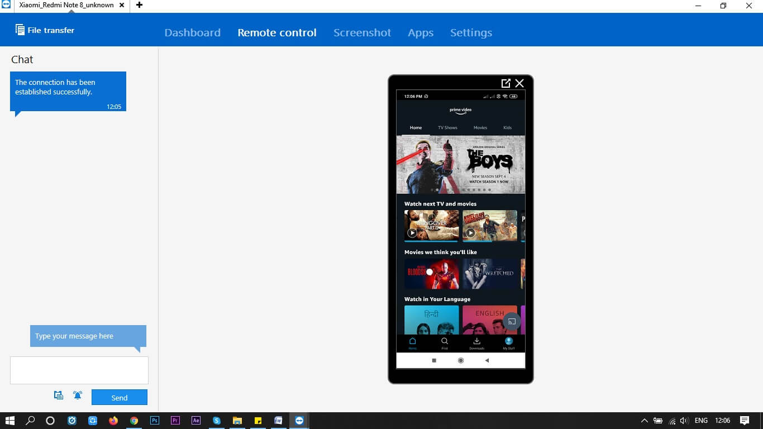This screenshot has width=763, height=429.
Task: Tap the Home icon in bottom navigation
Action: [412, 343]
